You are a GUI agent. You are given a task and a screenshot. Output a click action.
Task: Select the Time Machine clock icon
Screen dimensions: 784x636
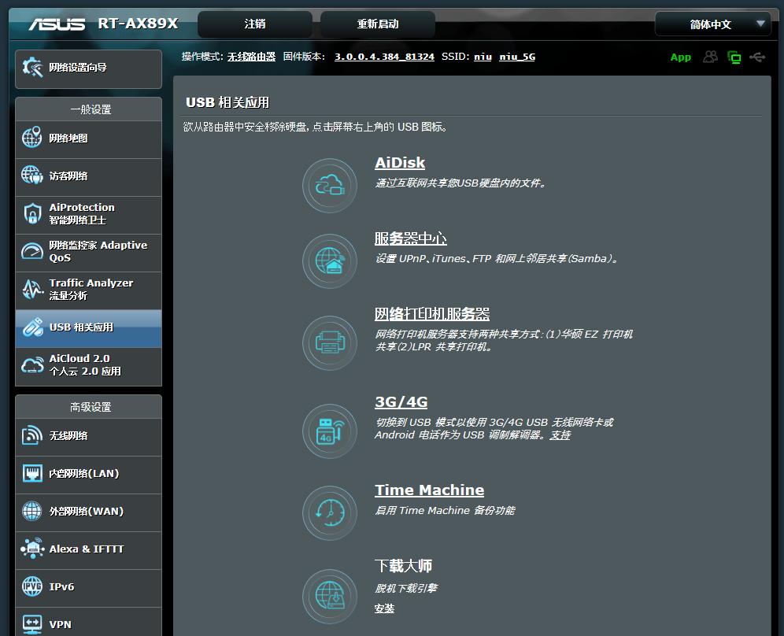coord(329,512)
